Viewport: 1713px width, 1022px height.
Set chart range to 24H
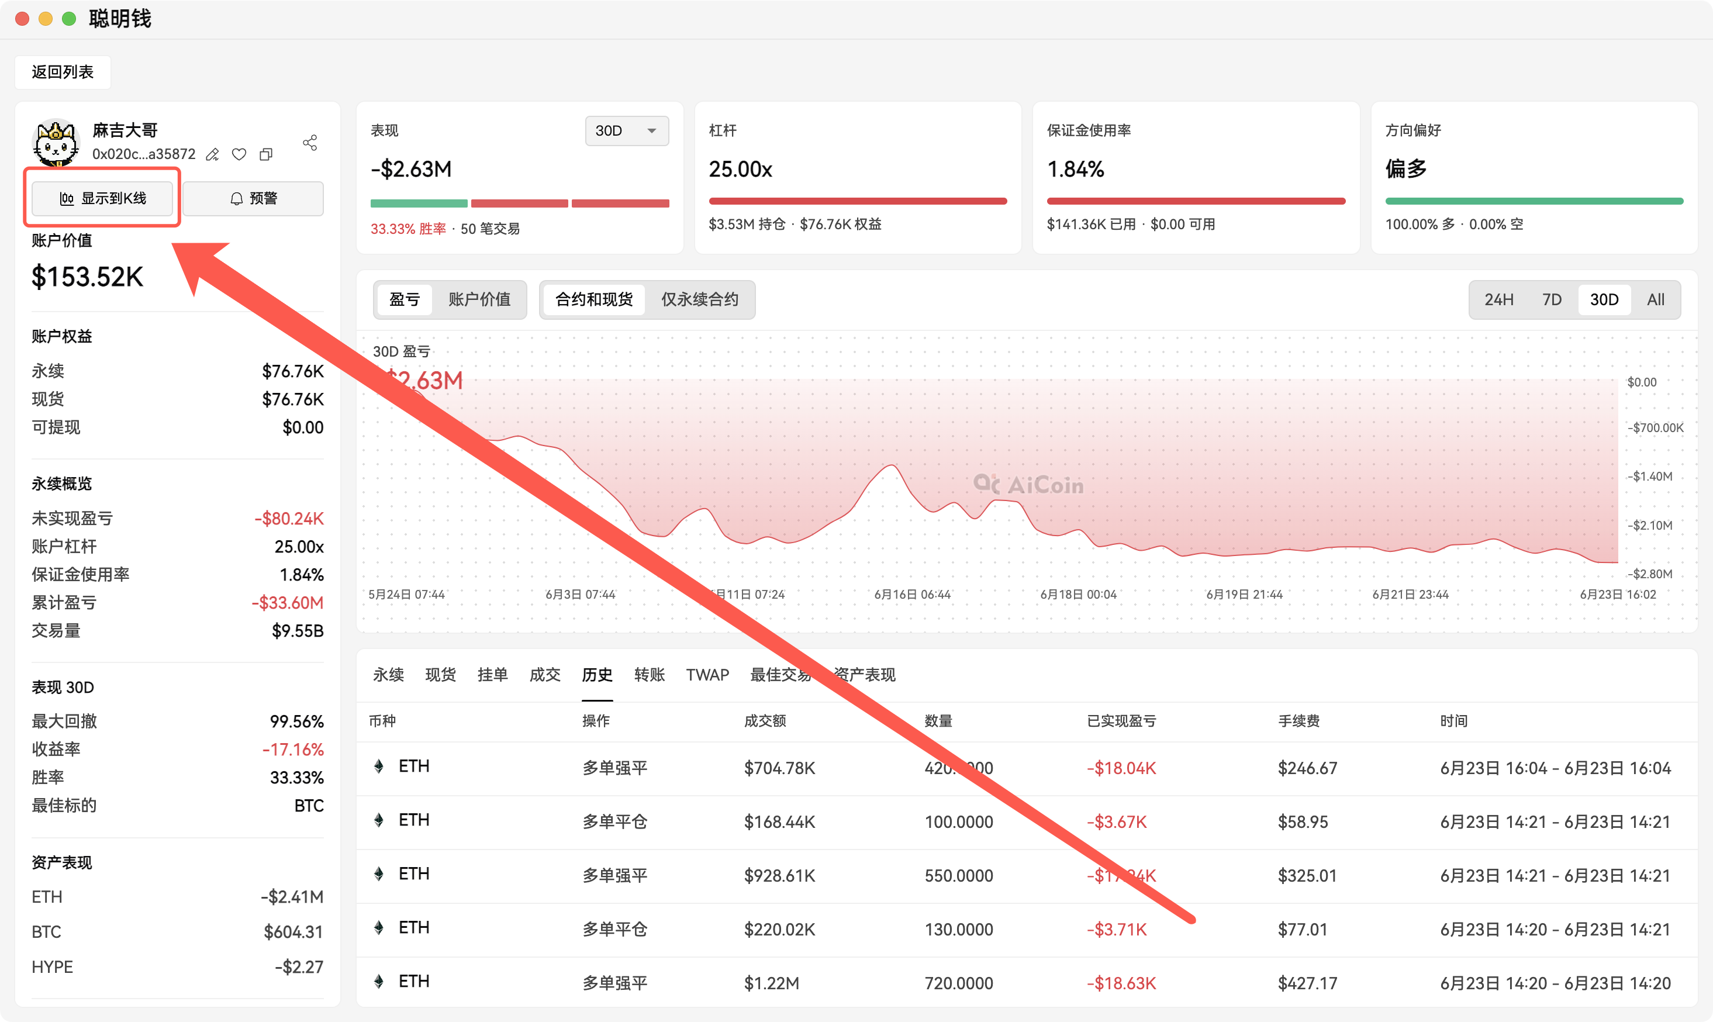1499,299
